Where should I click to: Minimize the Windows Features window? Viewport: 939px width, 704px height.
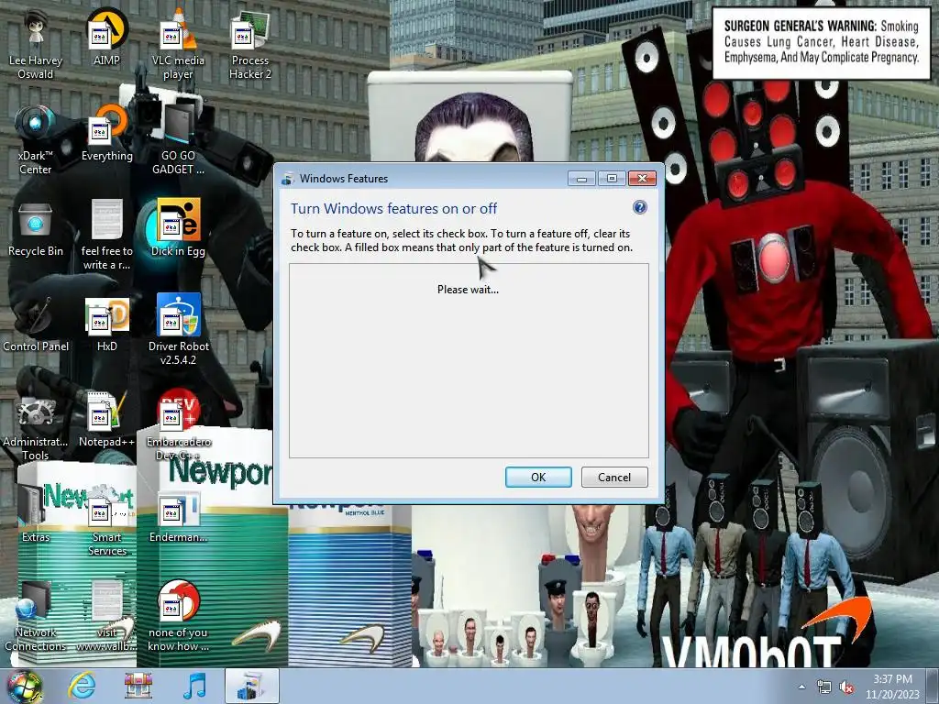coord(581,179)
